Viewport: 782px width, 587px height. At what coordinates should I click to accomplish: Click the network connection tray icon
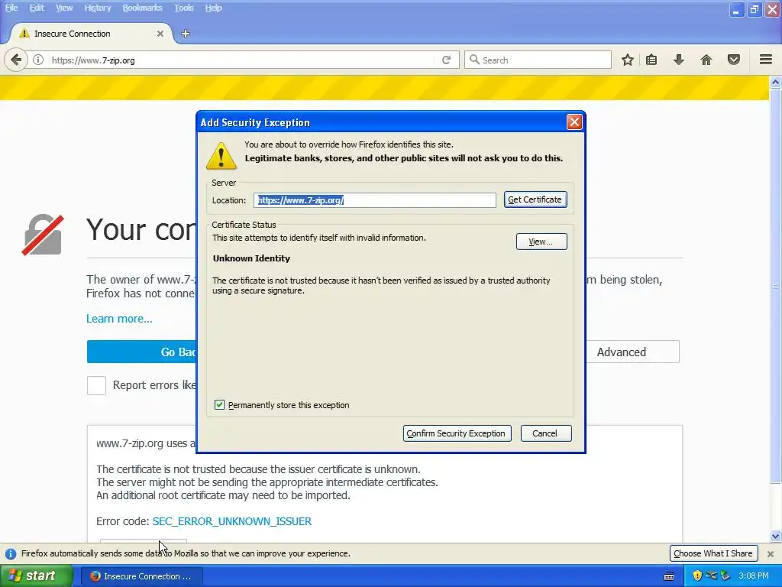click(712, 576)
